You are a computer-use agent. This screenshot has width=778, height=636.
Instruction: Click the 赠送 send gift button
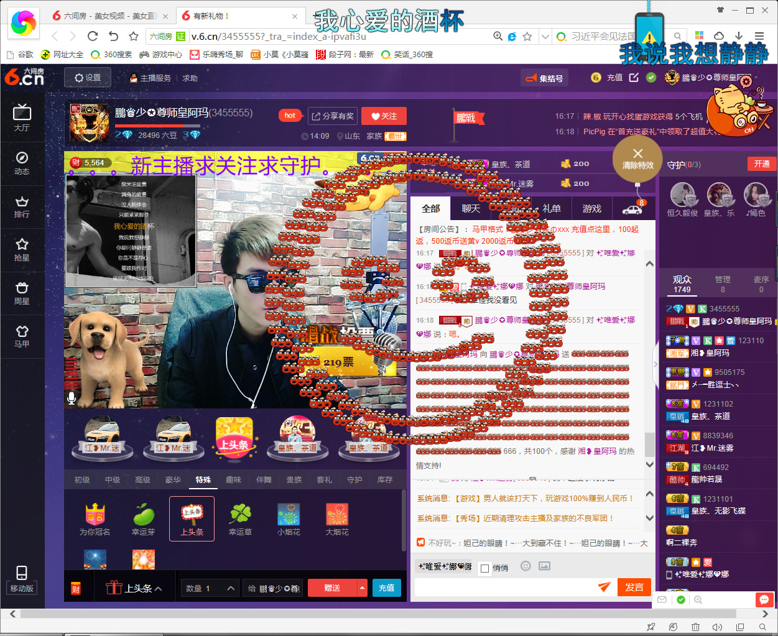pyautogui.click(x=332, y=588)
